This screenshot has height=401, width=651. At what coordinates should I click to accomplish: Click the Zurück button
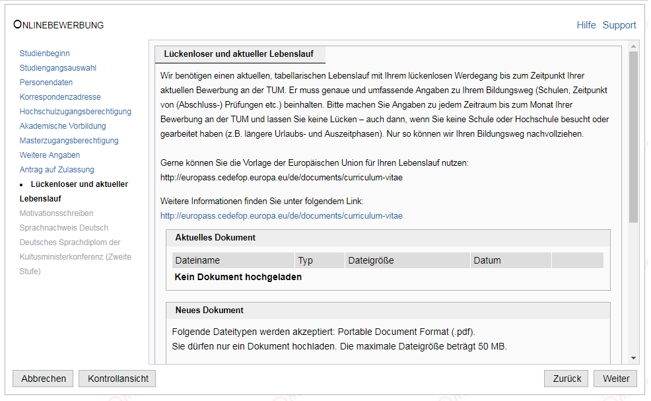coord(566,379)
